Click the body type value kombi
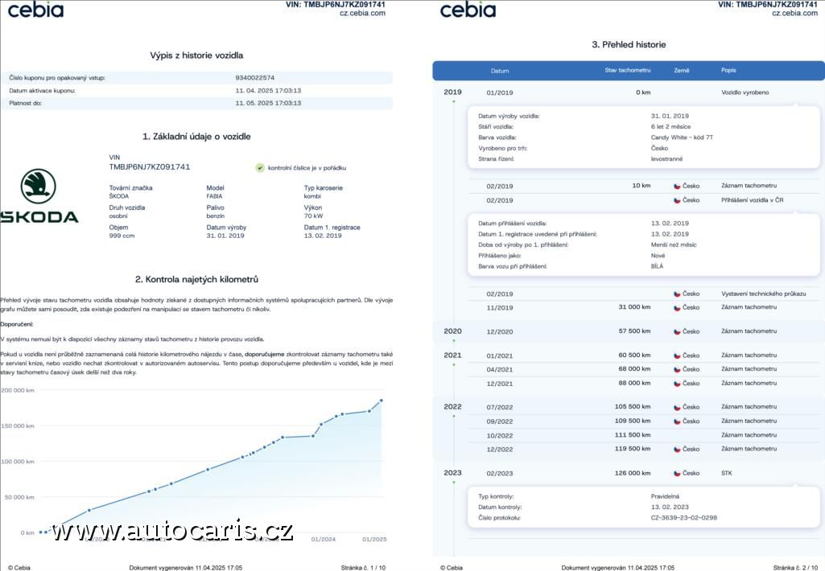The height and width of the screenshot is (571, 825). 312,196
